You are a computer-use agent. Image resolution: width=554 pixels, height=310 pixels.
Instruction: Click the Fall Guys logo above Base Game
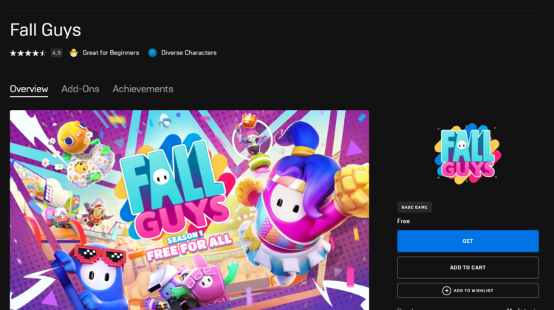[x=468, y=154]
